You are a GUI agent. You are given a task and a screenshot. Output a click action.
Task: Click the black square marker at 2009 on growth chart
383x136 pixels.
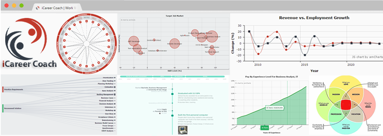coord(249,31)
